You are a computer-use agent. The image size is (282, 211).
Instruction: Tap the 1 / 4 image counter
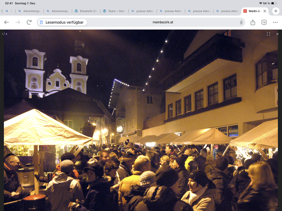tap(5, 34)
